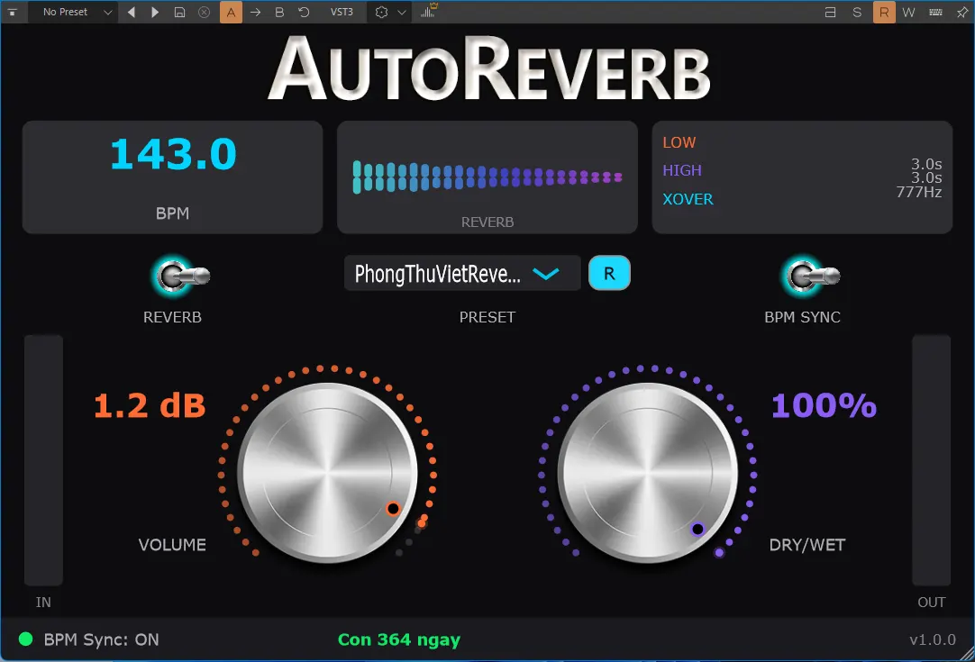Image resolution: width=975 pixels, height=662 pixels.
Task: Click the 1.2 dB volume value
Action: [x=150, y=406]
